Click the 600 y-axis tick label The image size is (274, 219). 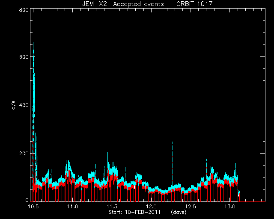(24, 57)
